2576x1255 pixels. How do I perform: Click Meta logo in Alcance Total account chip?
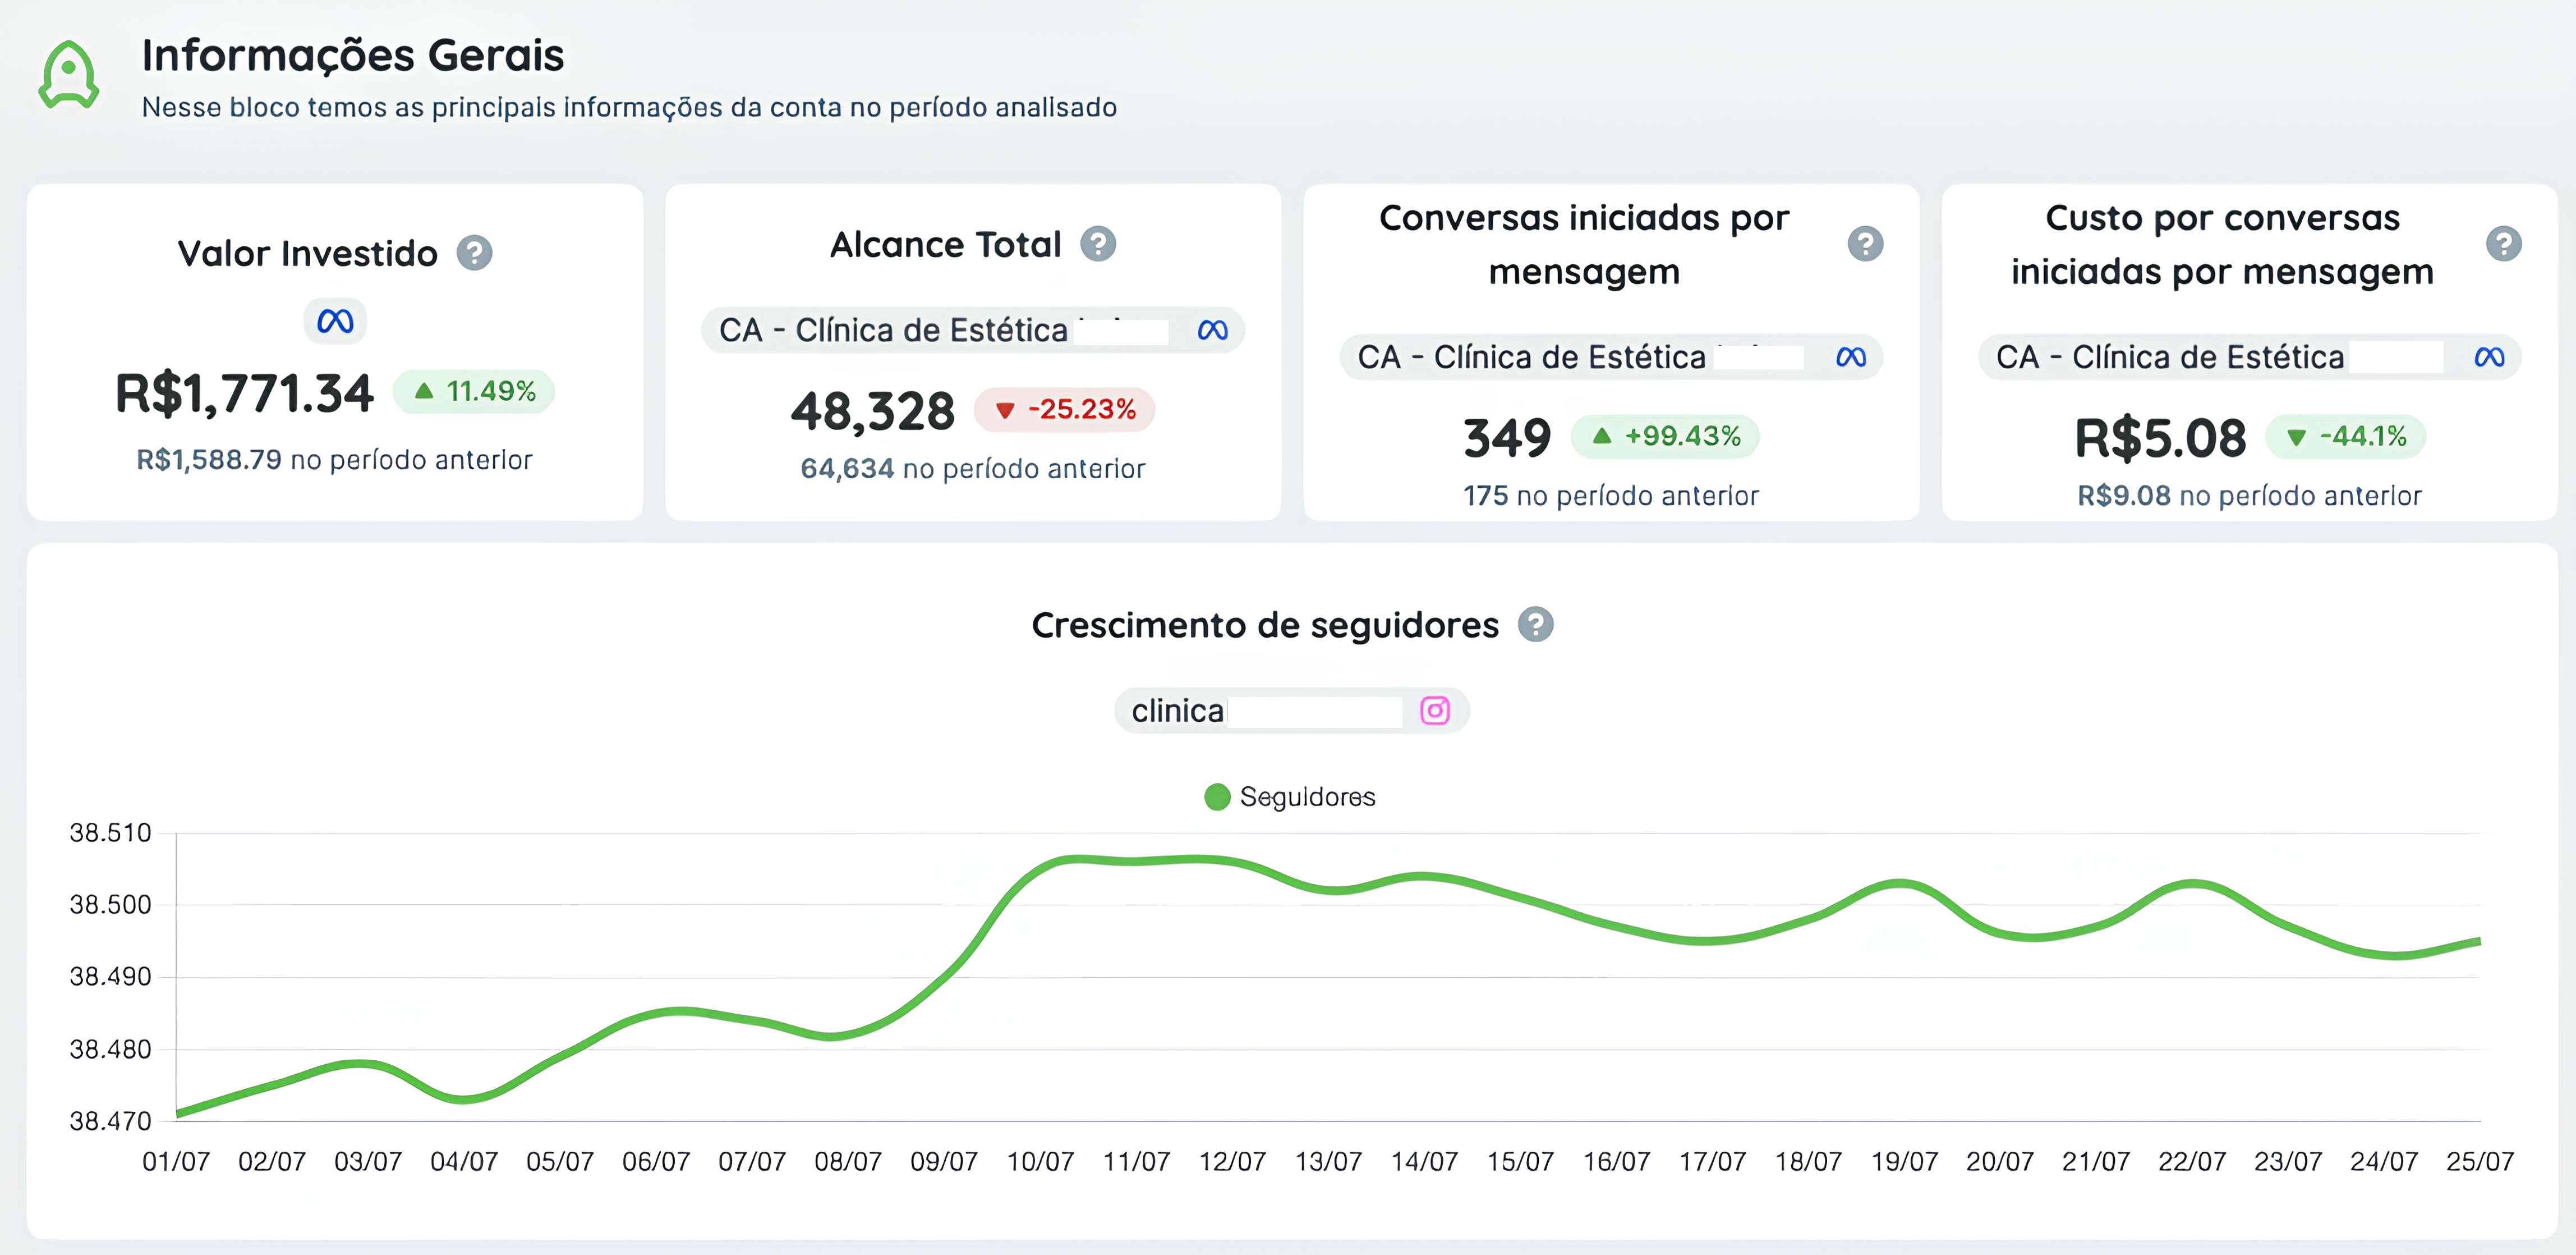click(x=1212, y=330)
